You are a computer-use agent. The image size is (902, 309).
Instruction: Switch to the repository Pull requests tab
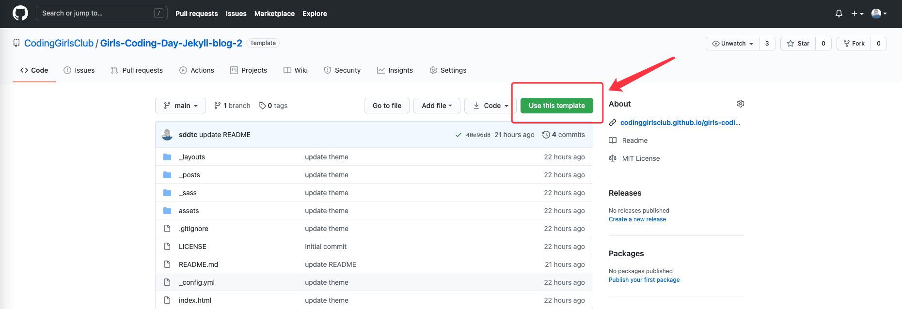(x=137, y=70)
